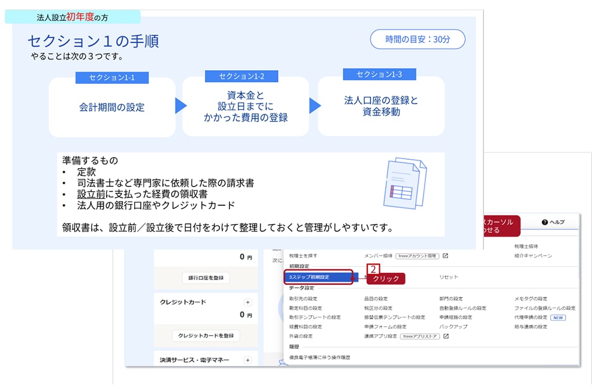599x389 pixels.
Task: Open 優良電子帳簿に伴う操作履歴 entry
Action: coord(319,357)
